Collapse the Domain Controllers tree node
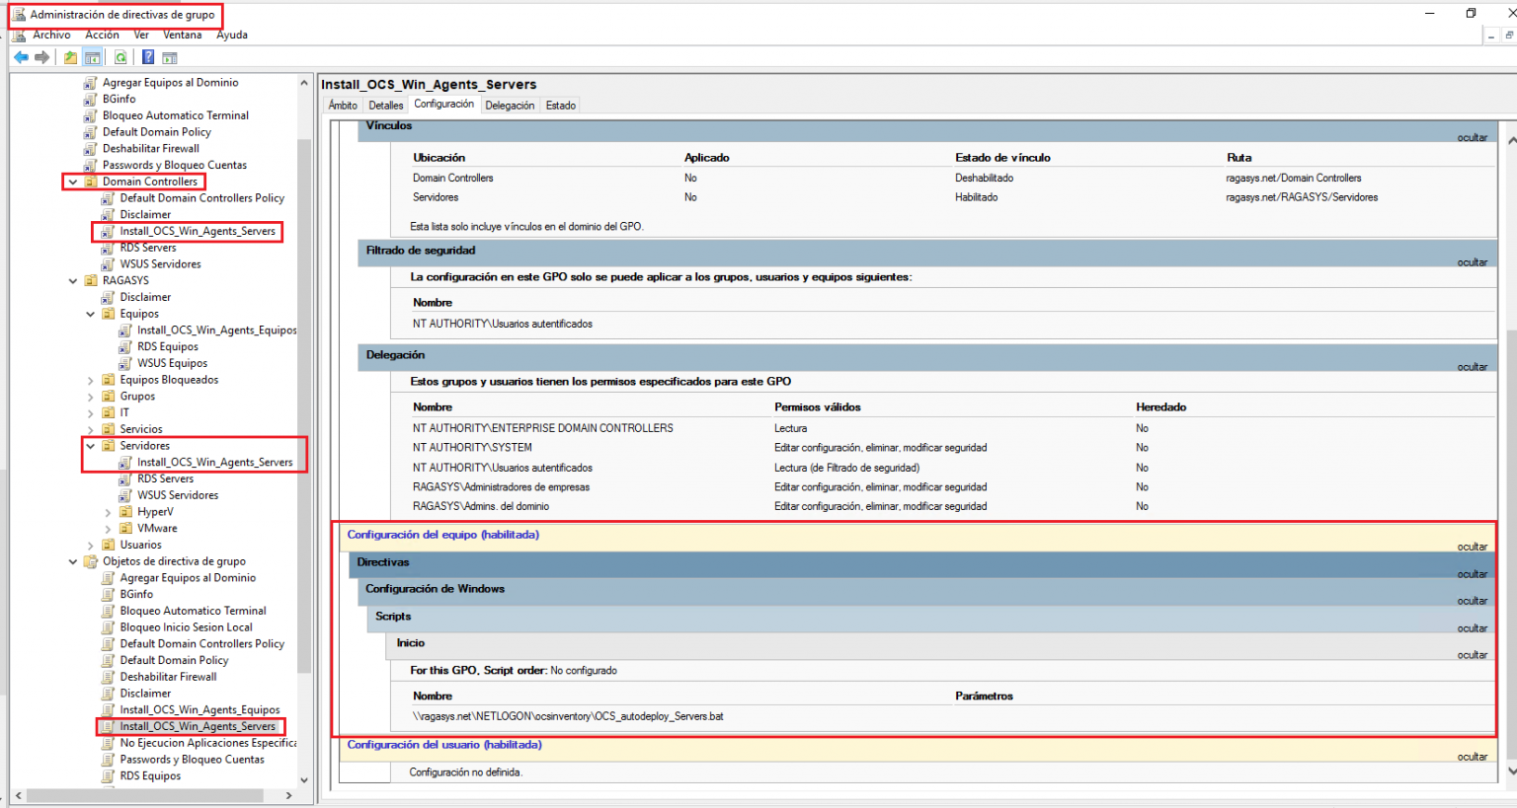1517x808 pixels. coord(73,182)
